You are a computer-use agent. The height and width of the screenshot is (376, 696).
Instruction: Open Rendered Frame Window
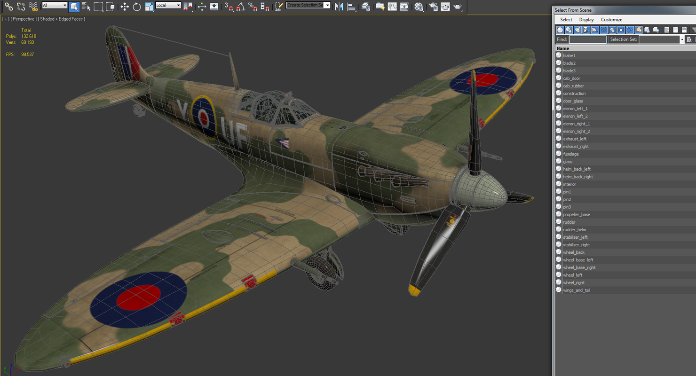[445, 7]
